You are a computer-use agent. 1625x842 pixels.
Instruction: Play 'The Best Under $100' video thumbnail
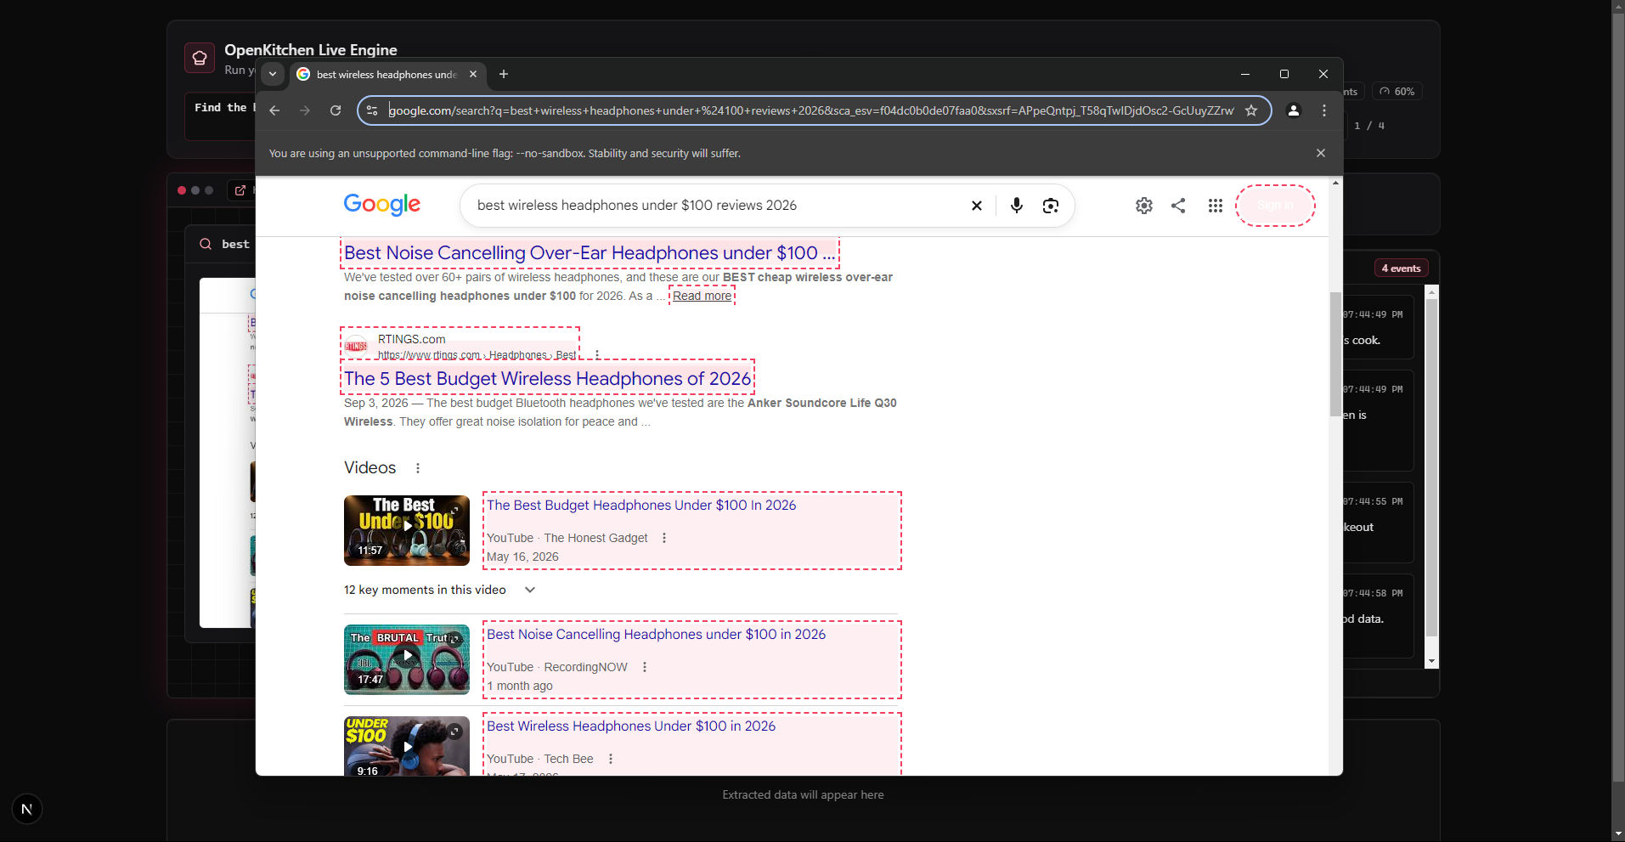pyautogui.click(x=407, y=530)
